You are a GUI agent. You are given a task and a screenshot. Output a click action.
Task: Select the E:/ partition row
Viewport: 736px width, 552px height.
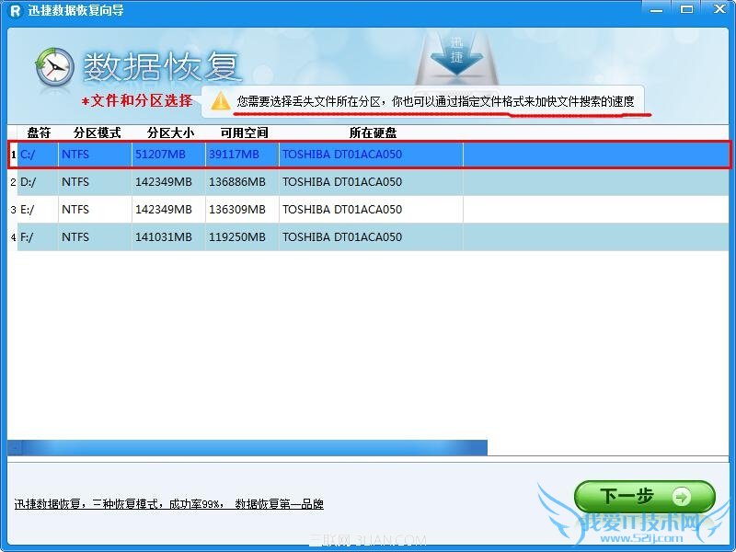point(369,210)
